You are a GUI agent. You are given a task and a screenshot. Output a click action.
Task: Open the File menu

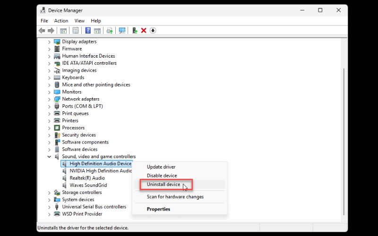(x=44, y=21)
